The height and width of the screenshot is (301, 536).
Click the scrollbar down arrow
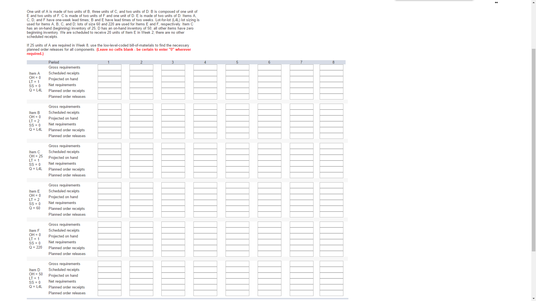tap(533, 298)
